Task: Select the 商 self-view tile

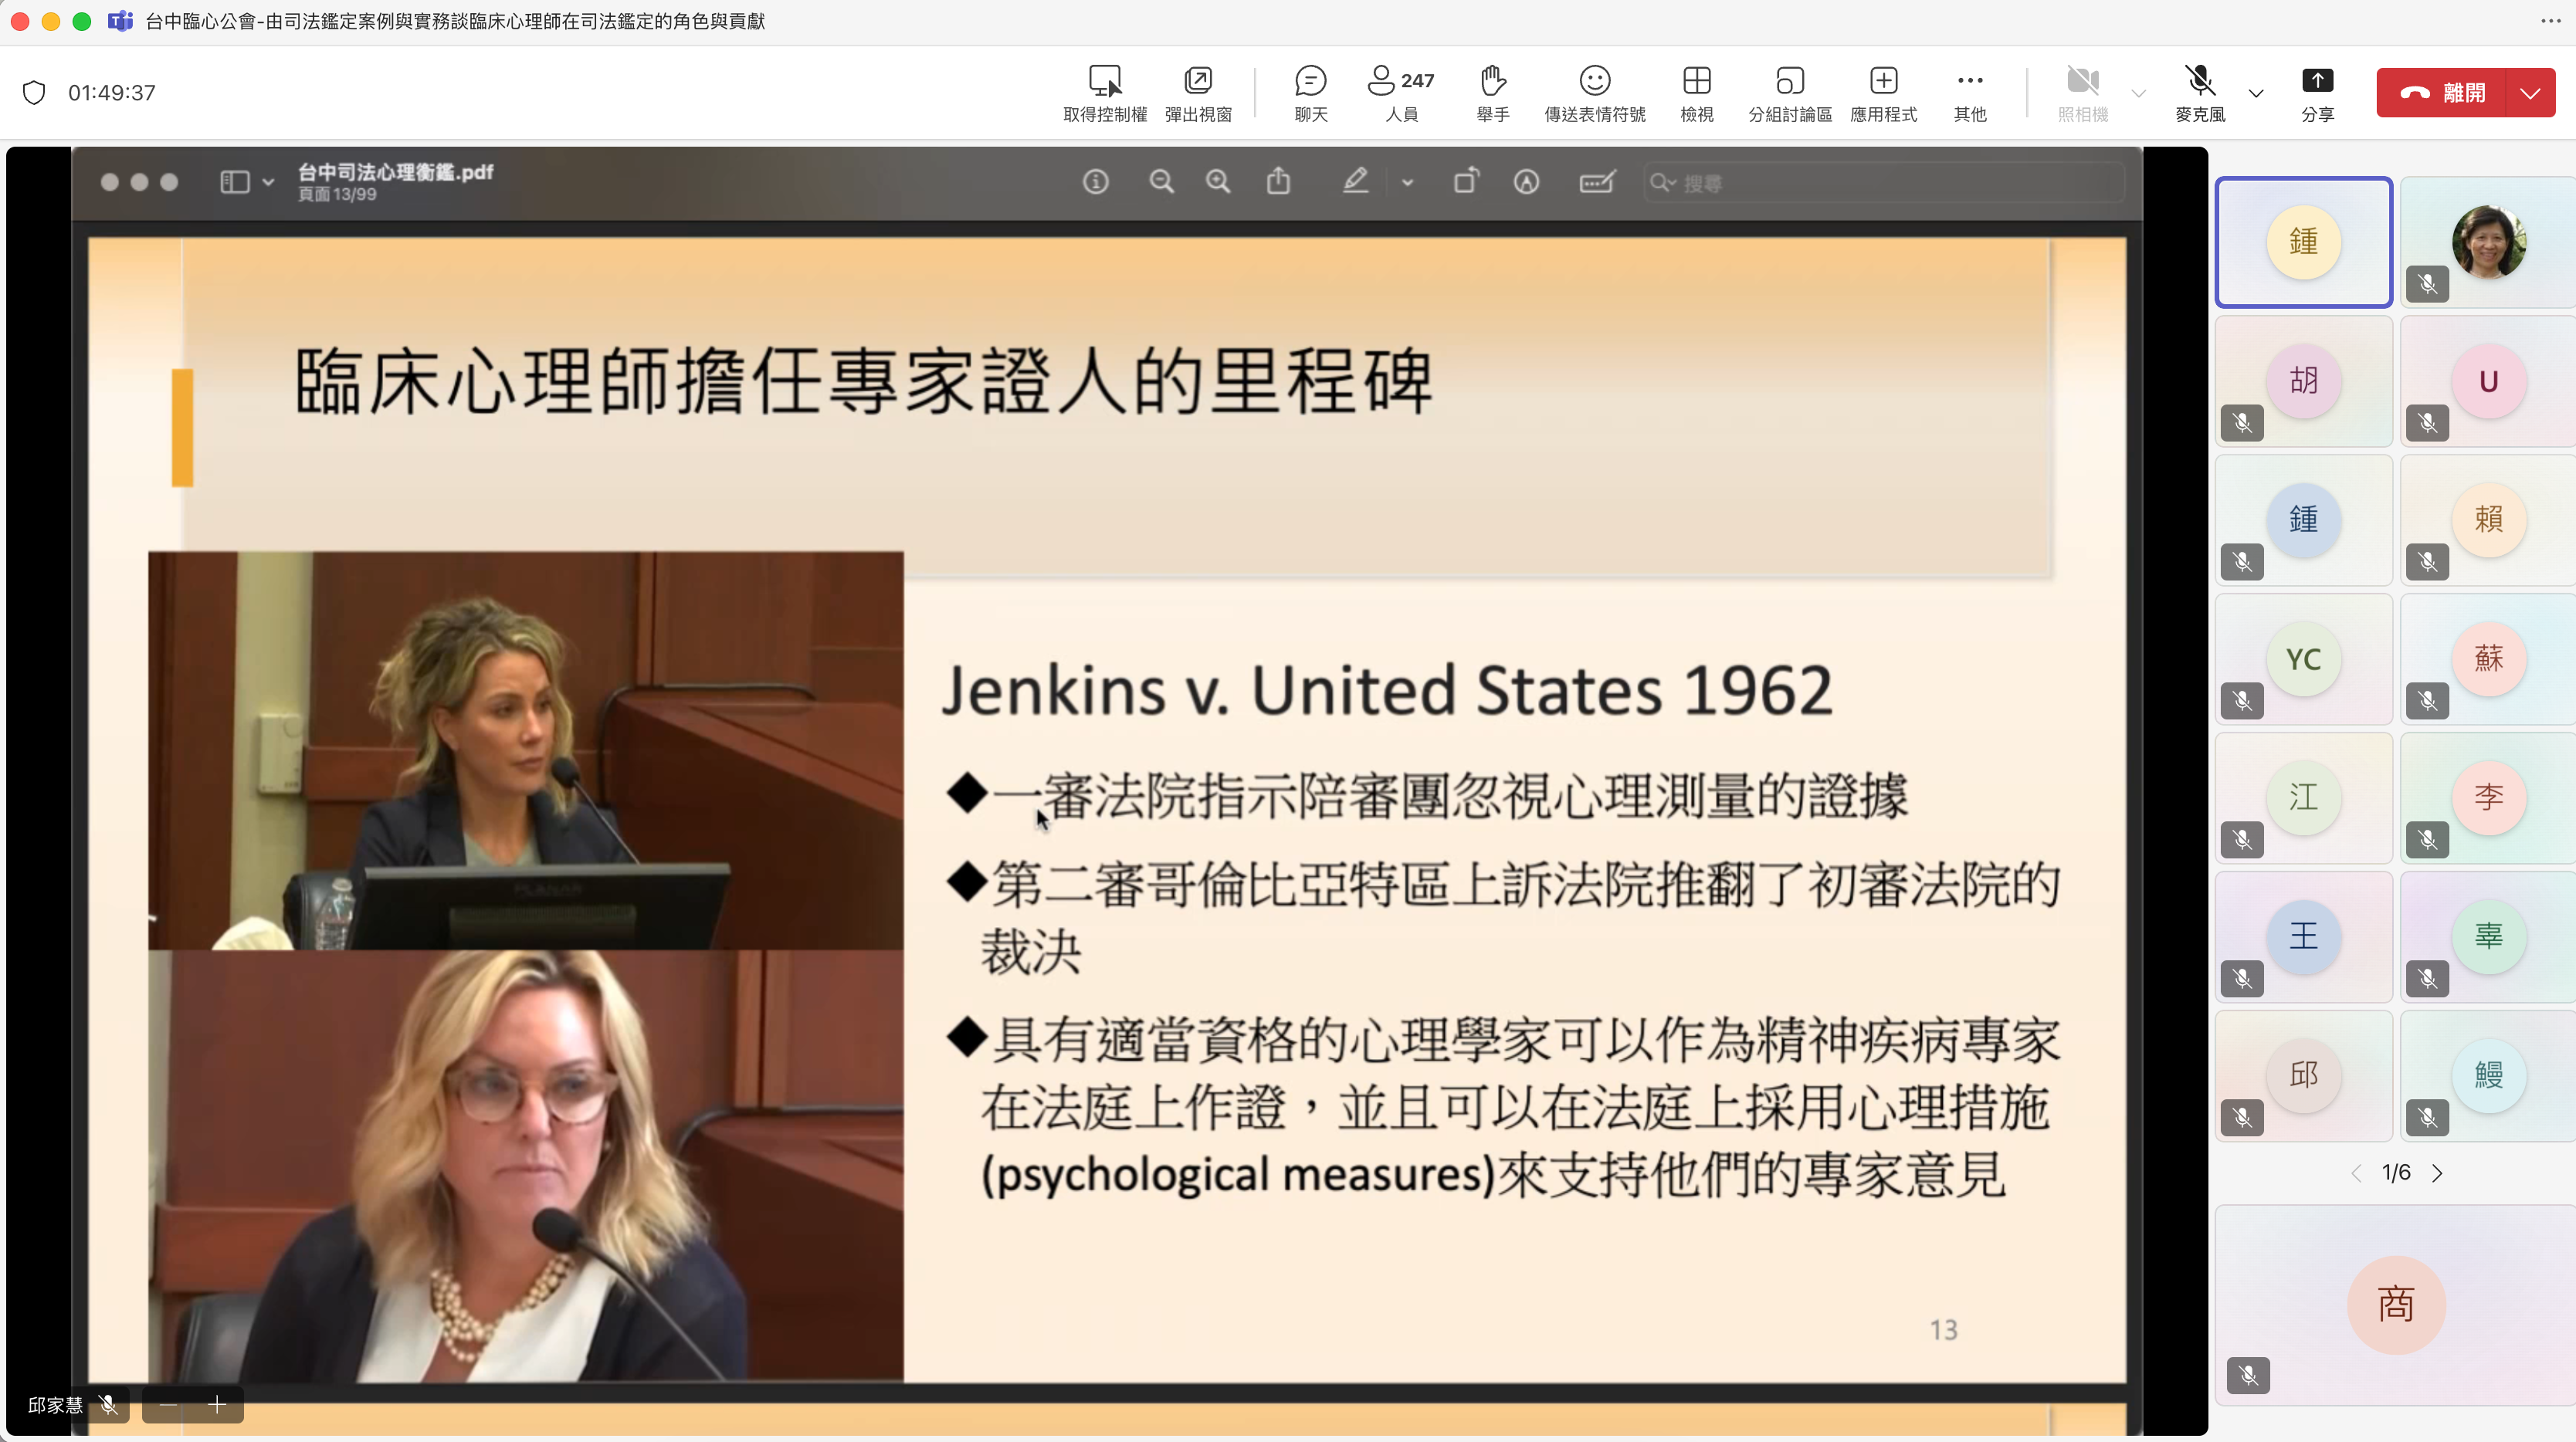Action: click(2396, 1305)
